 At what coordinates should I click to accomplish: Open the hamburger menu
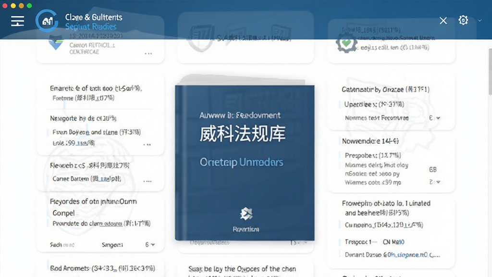point(18,21)
